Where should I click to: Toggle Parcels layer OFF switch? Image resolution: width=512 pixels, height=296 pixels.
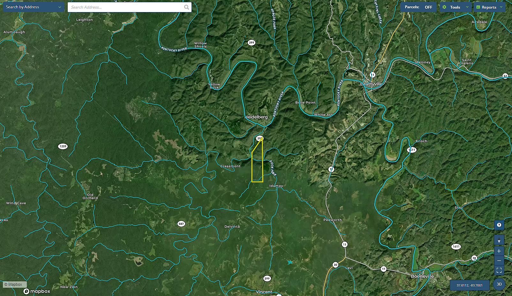point(418,7)
